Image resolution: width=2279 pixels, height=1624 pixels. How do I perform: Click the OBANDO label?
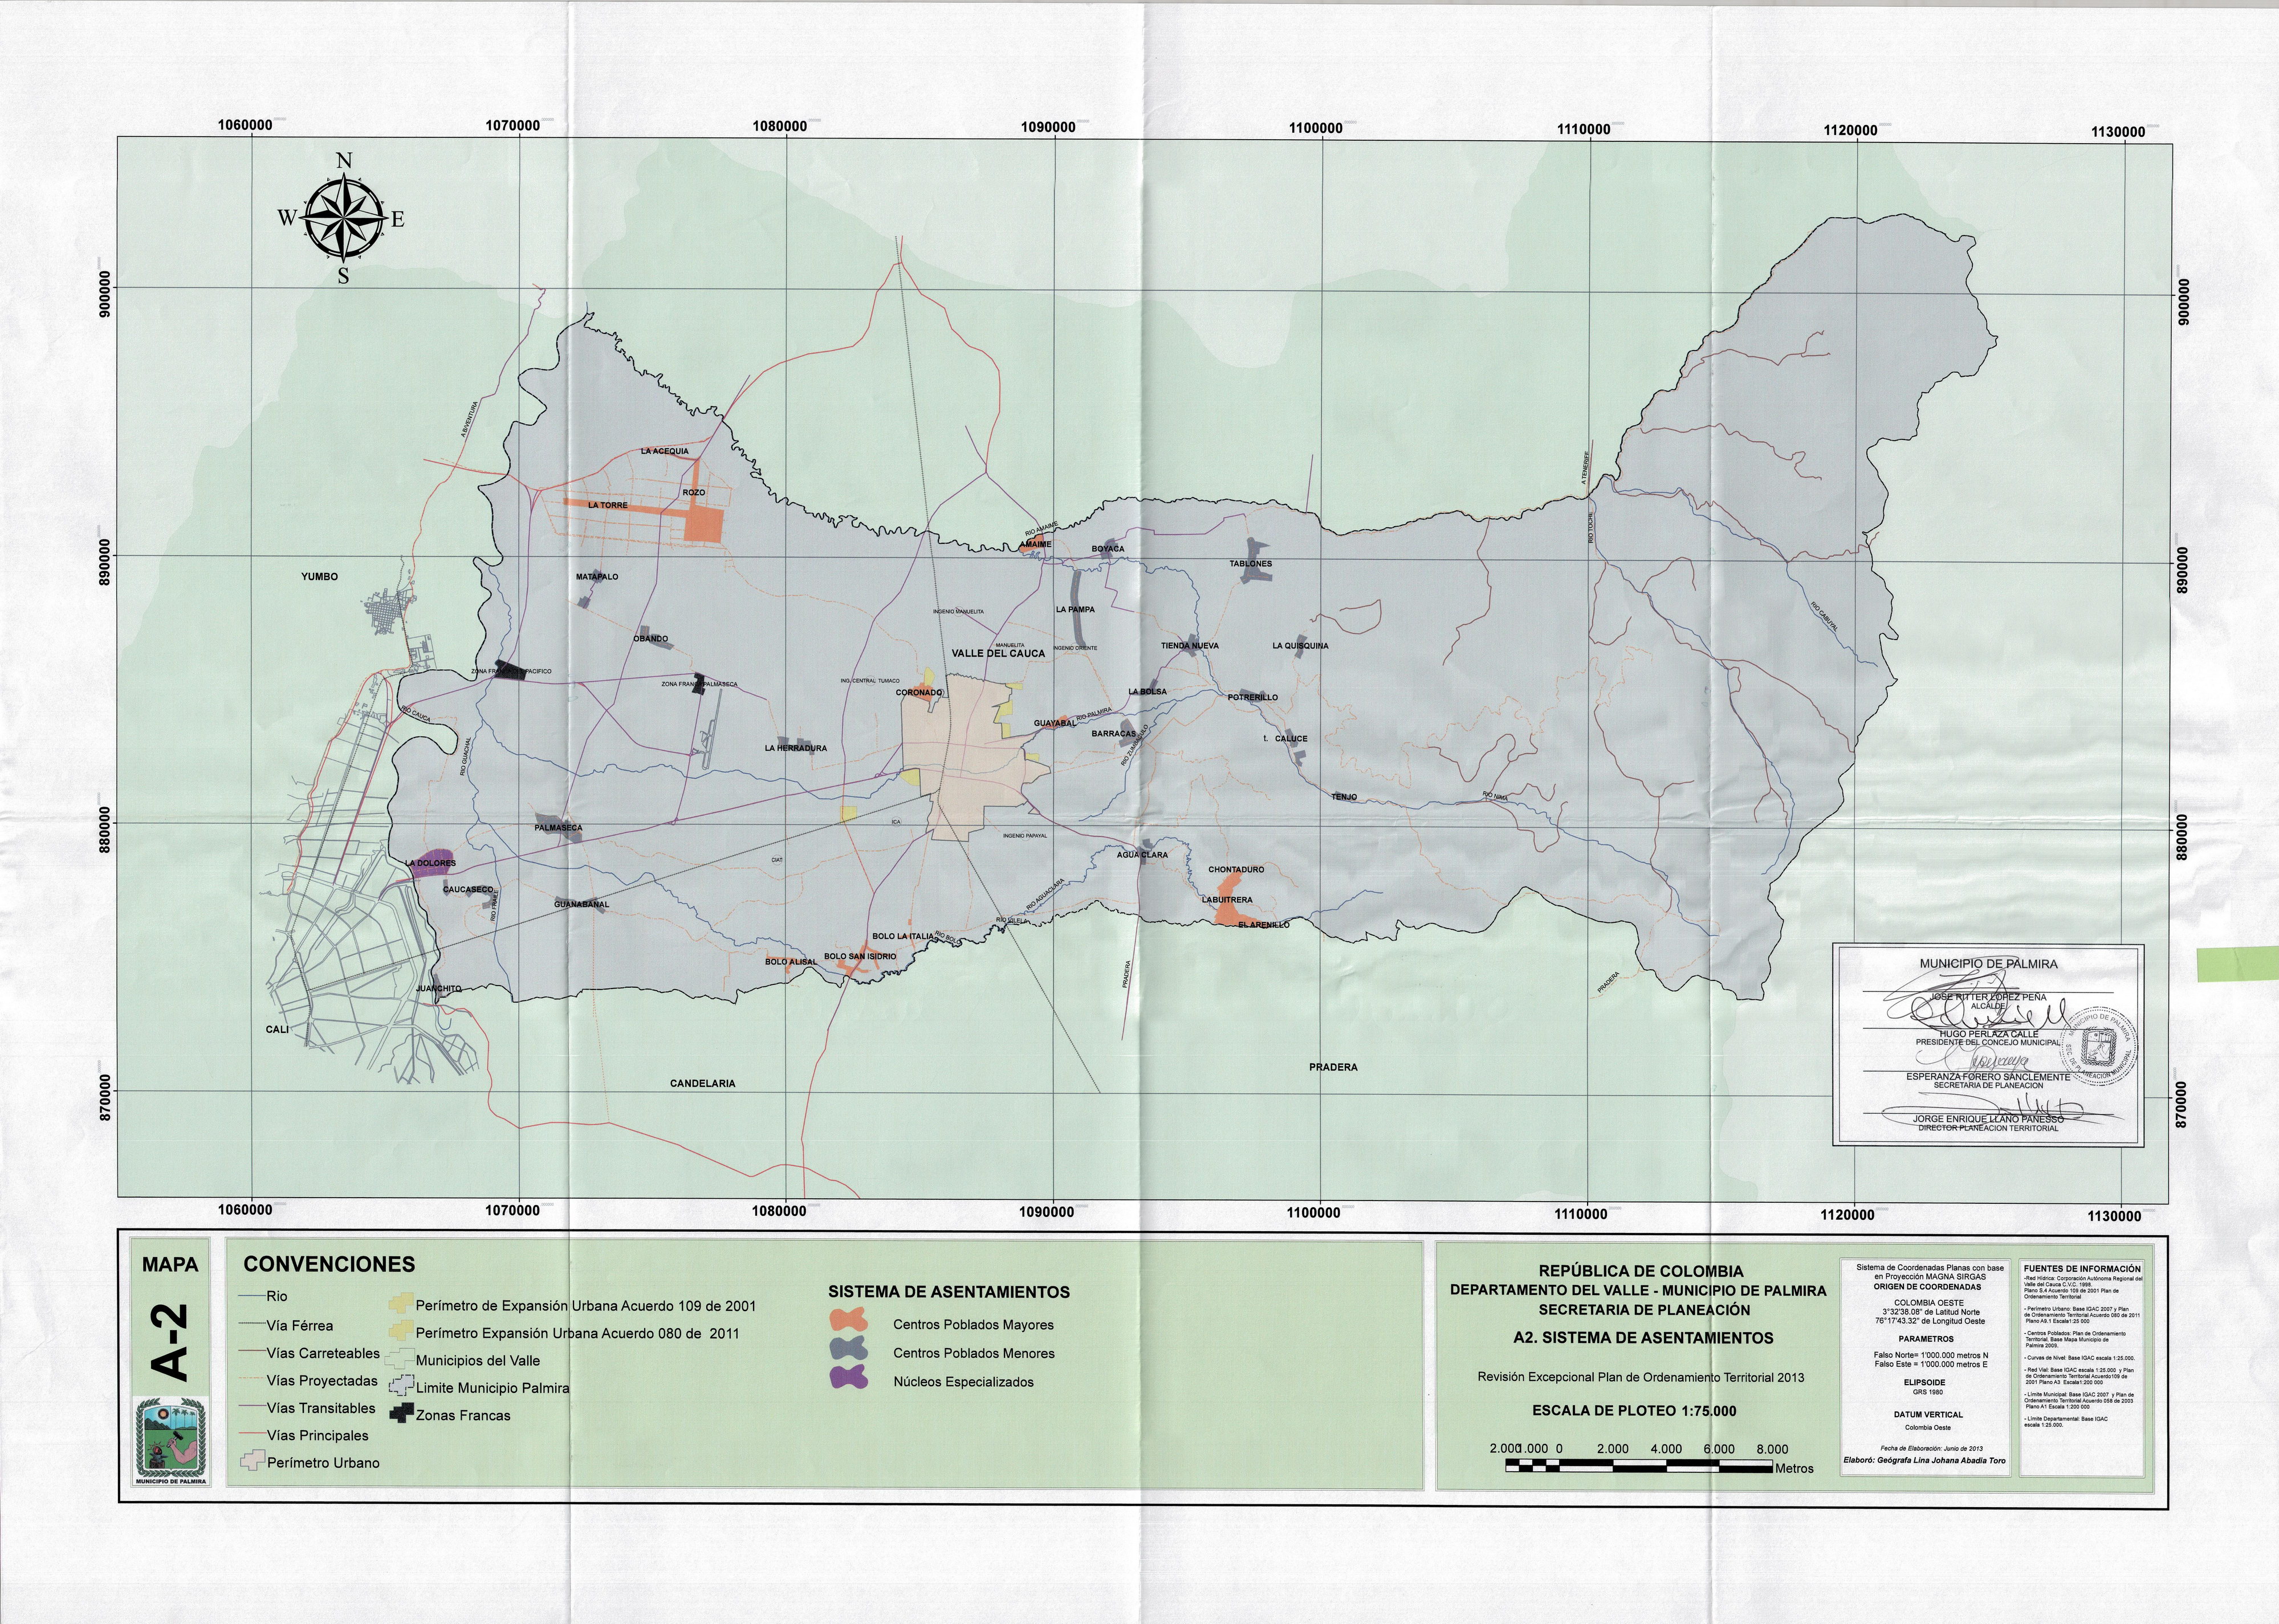[651, 638]
